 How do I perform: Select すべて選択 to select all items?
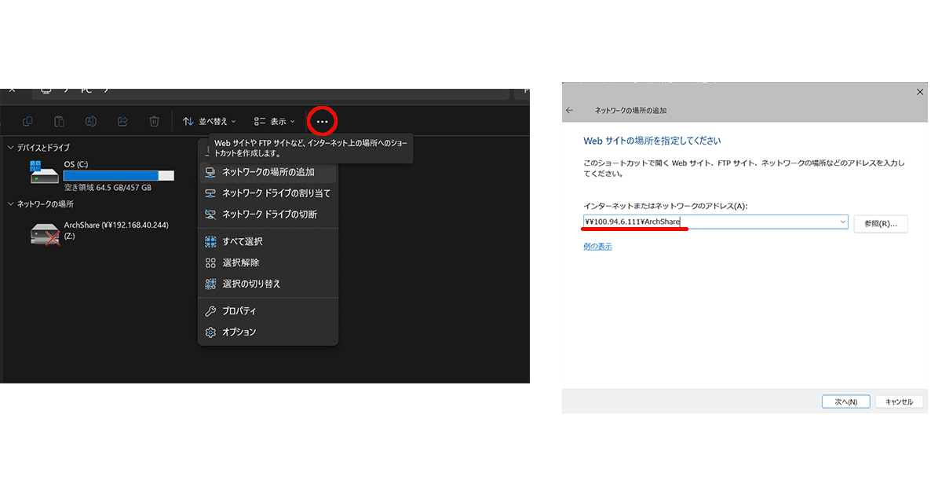(244, 240)
